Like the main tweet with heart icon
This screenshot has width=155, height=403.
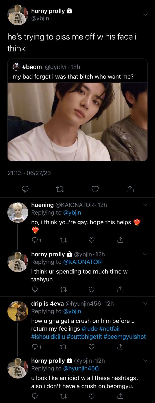(x=95, y=189)
